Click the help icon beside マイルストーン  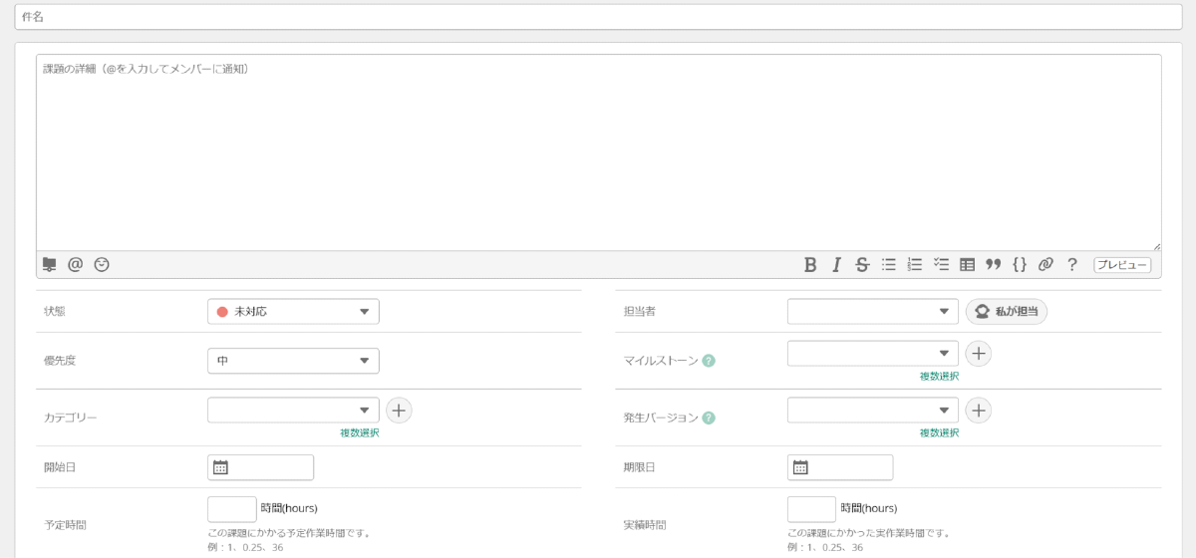(709, 361)
